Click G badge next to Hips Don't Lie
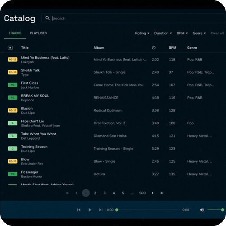Viewport: 226px width, 226px height. (13, 123)
